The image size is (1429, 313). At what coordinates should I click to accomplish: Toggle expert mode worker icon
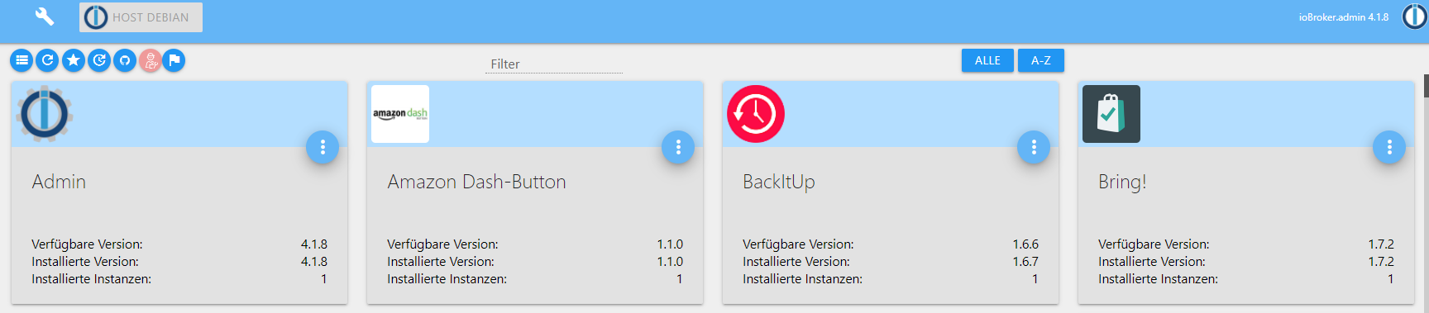coord(151,60)
